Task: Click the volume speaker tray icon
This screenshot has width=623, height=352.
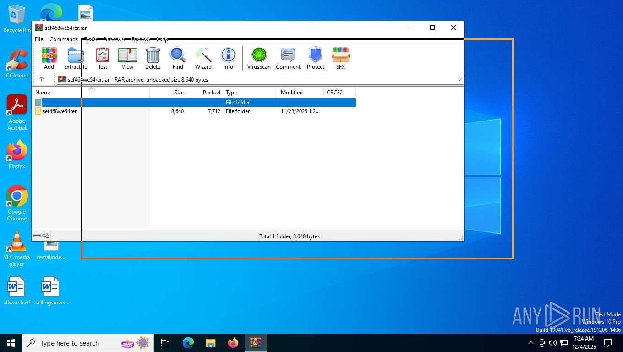Action: 553,343
